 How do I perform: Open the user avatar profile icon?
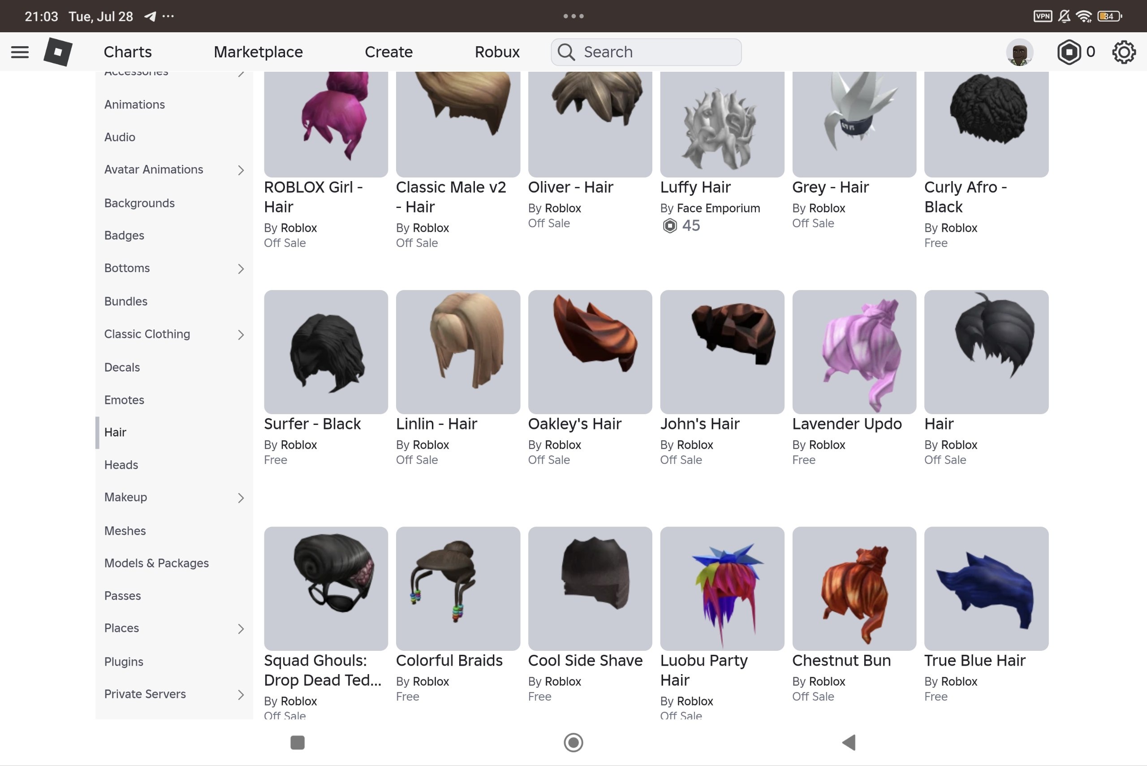pos(1020,52)
